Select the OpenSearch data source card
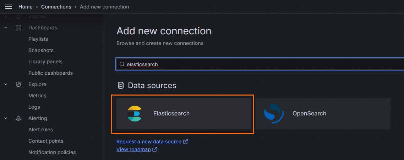The width and height of the screenshot is (404, 160). tap(323, 114)
